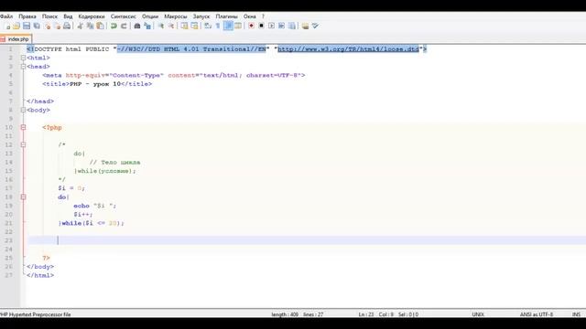Viewport: 586px width, 329px height.
Task: Collapse the body fold marker on line 8
Action: [23, 110]
